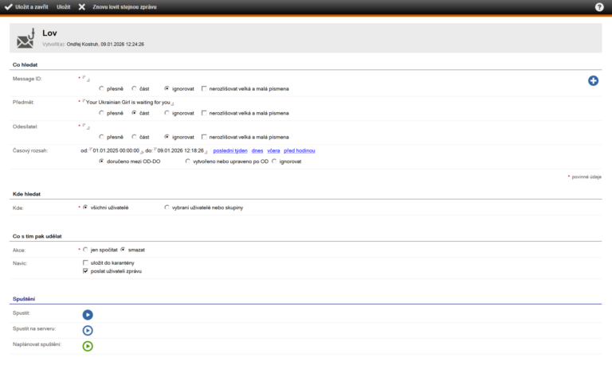
Task: Enable the uložit do karantény checkbox
Action: point(86,262)
